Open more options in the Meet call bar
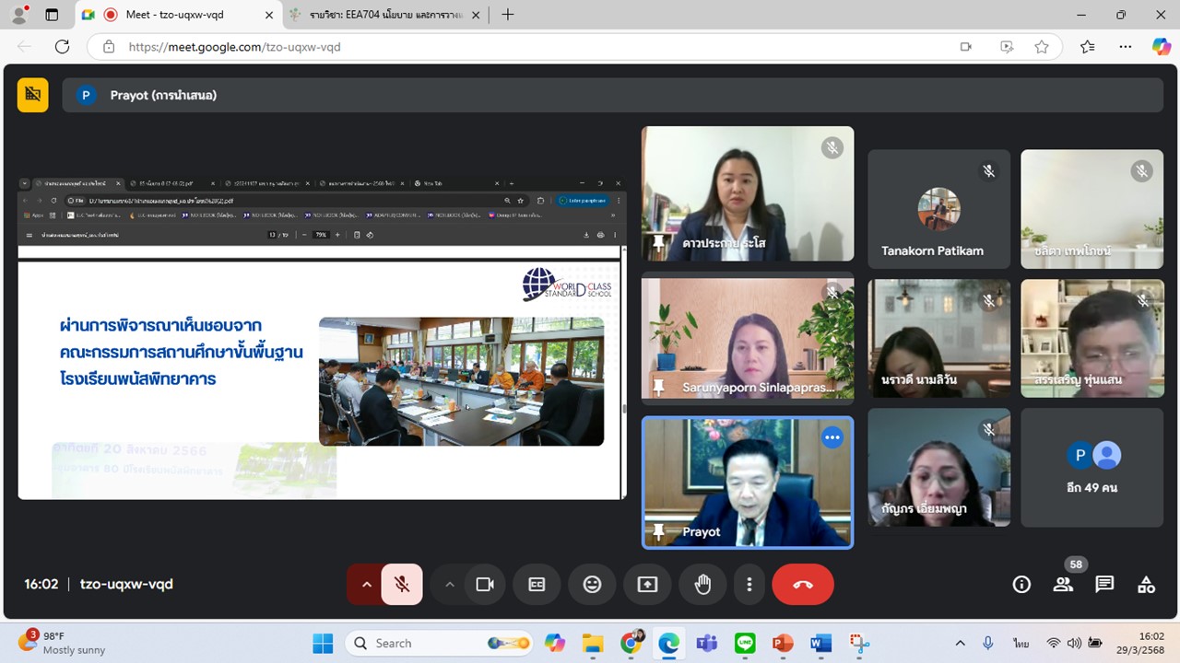Viewport: 1180px width, 663px height. click(749, 584)
